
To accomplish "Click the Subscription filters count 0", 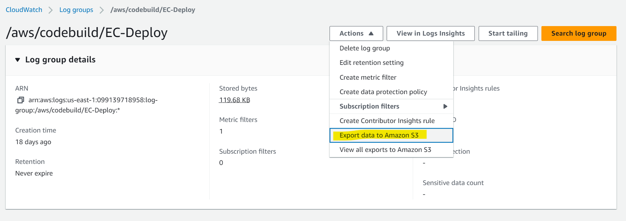I will pyautogui.click(x=221, y=163).
